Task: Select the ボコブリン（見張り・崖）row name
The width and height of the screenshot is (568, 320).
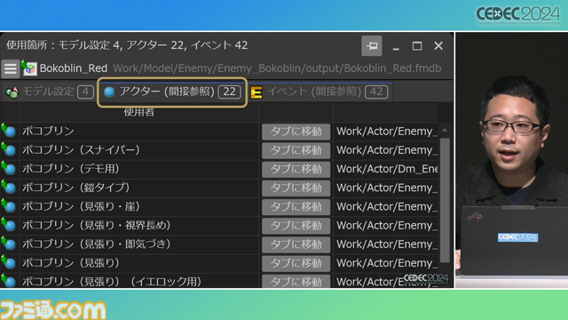Action: pyautogui.click(x=81, y=206)
